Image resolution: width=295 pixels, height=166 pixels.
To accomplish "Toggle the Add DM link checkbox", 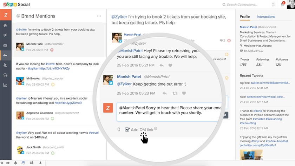I will click(x=127, y=130).
